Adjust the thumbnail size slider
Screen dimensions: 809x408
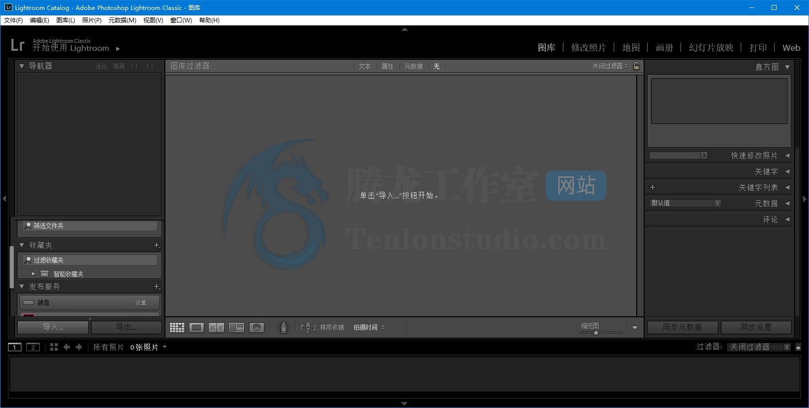pos(596,332)
